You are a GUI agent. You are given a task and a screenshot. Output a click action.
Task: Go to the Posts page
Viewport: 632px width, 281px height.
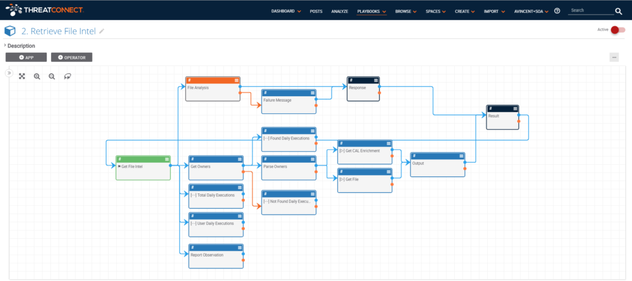(x=316, y=11)
